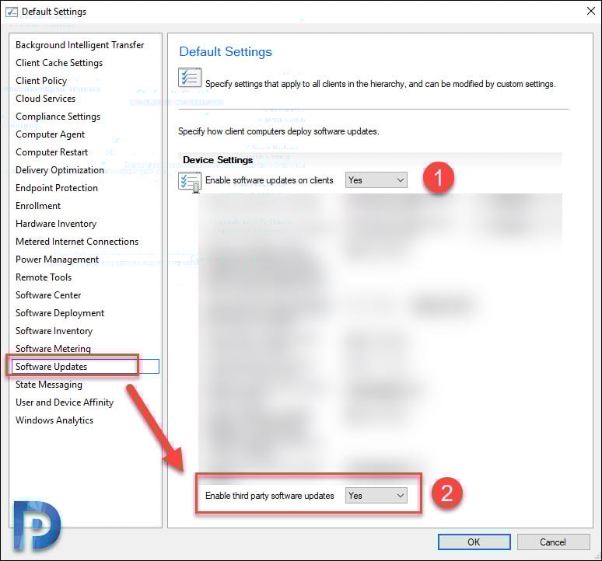The width and height of the screenshot is (602, 561).
Task: Choose Computer Restart settings
Action: (x=52, y=152)
